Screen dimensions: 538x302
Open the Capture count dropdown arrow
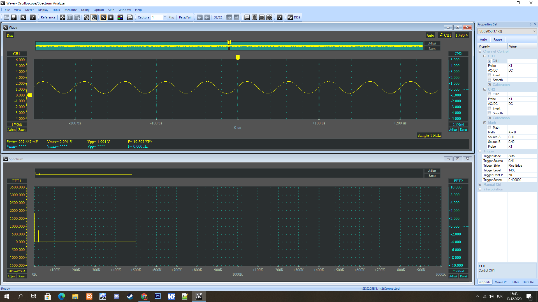(165, 17)
